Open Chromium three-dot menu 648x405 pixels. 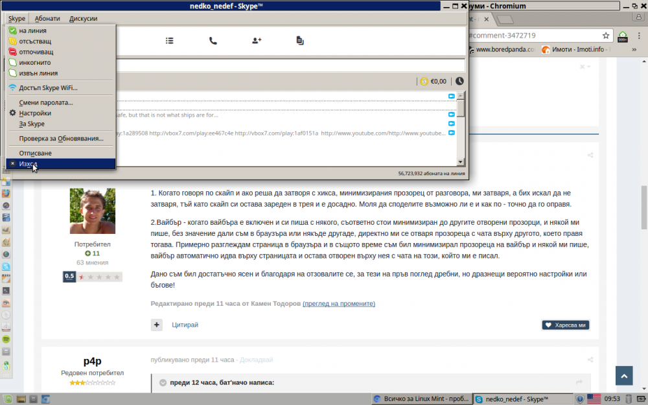(x=639, y=36)
